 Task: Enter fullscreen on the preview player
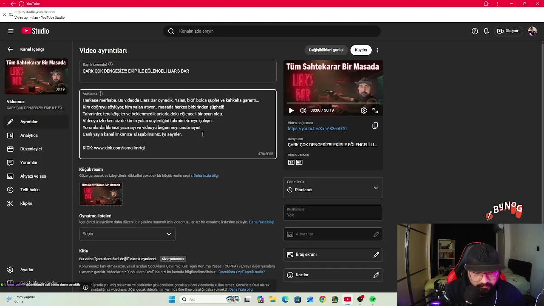pyautogui.click(x=375, y=110)
